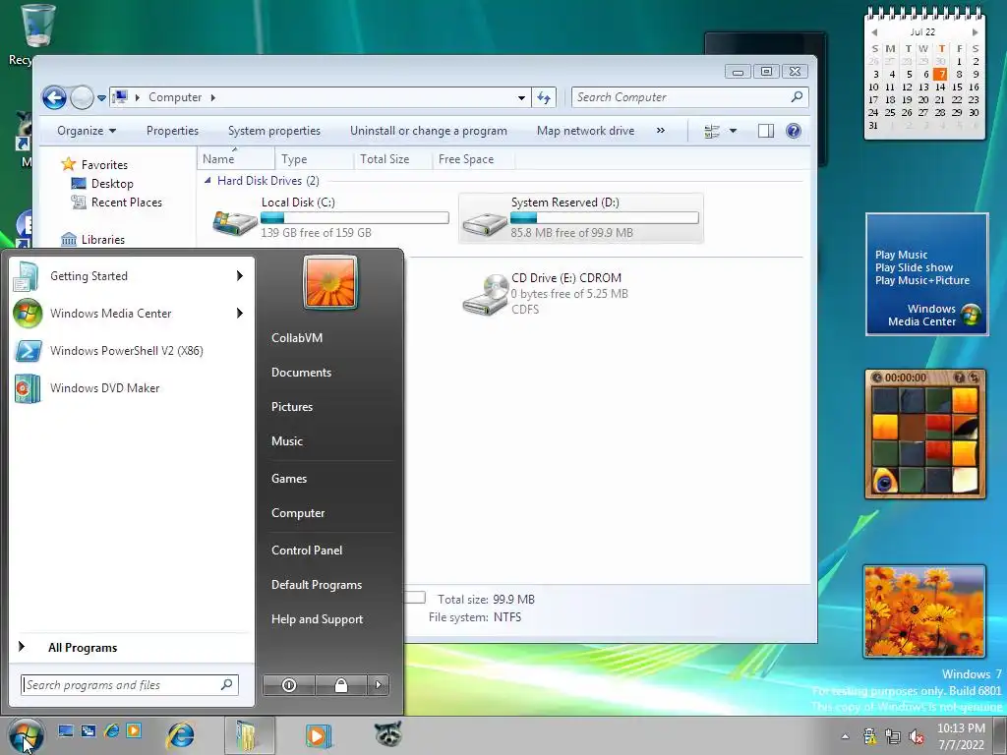
Task: Expand Windows Media Center jump list arrow
Action: click(x=240, y=314)
